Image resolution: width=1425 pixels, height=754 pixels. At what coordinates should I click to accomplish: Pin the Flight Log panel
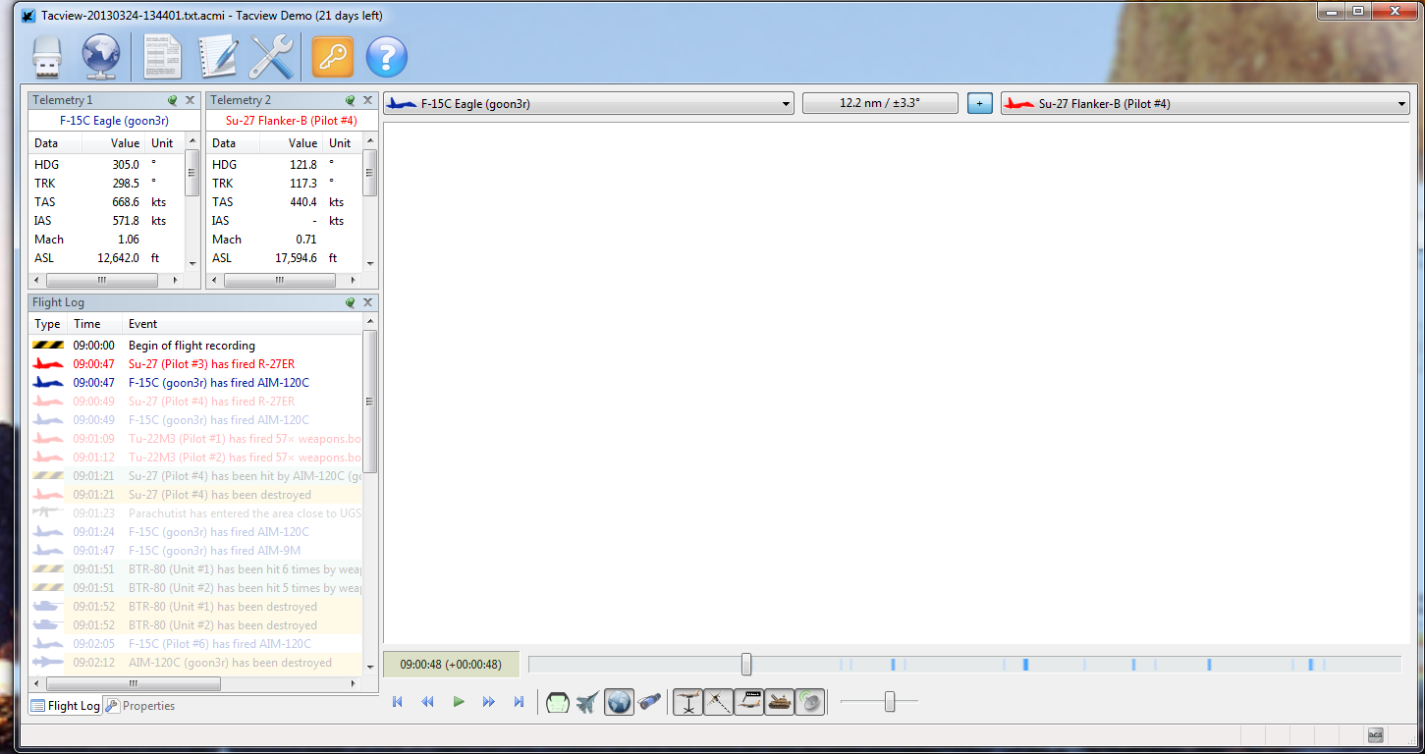[x=351, y=302]
